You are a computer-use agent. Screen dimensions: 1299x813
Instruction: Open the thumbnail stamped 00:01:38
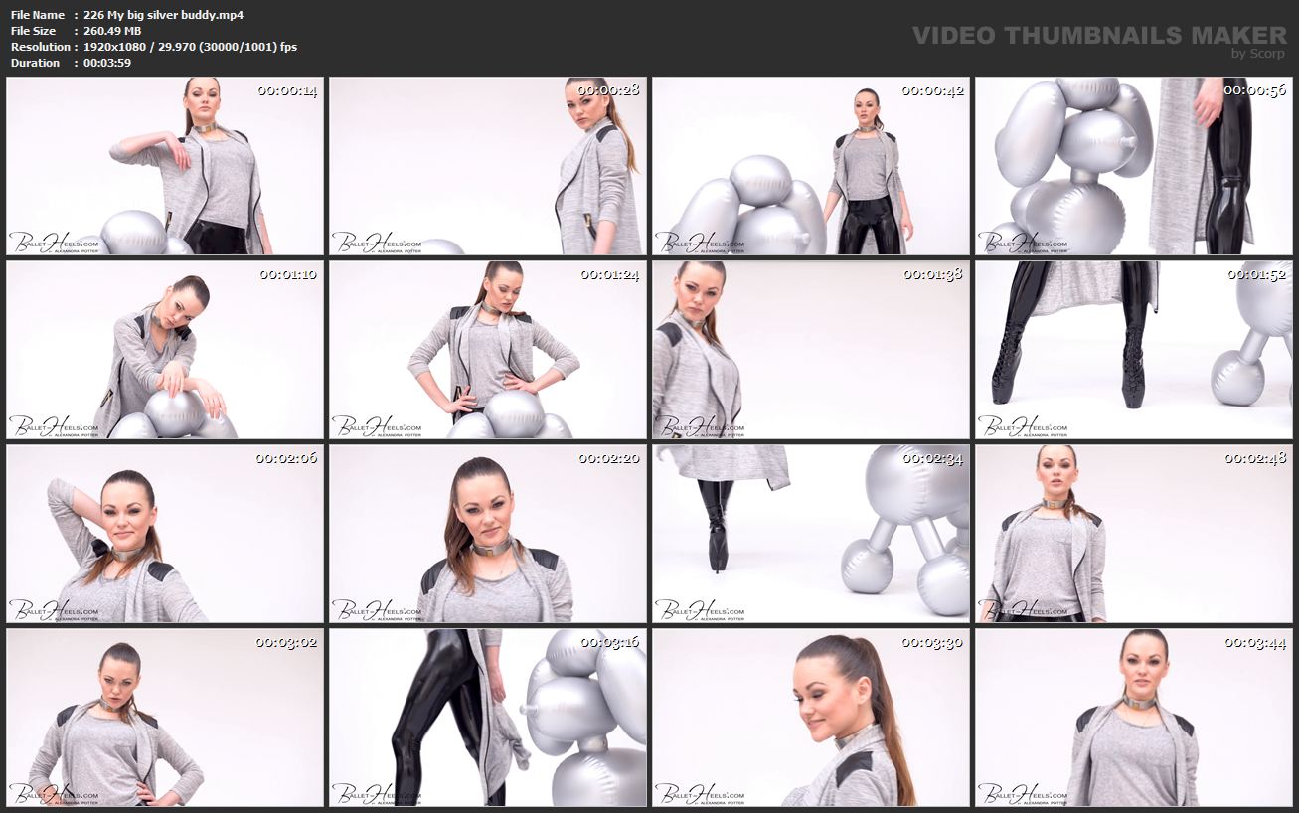click(811, 350)
